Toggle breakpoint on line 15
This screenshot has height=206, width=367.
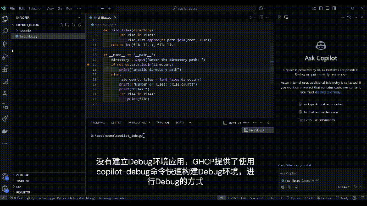[88, 65]
